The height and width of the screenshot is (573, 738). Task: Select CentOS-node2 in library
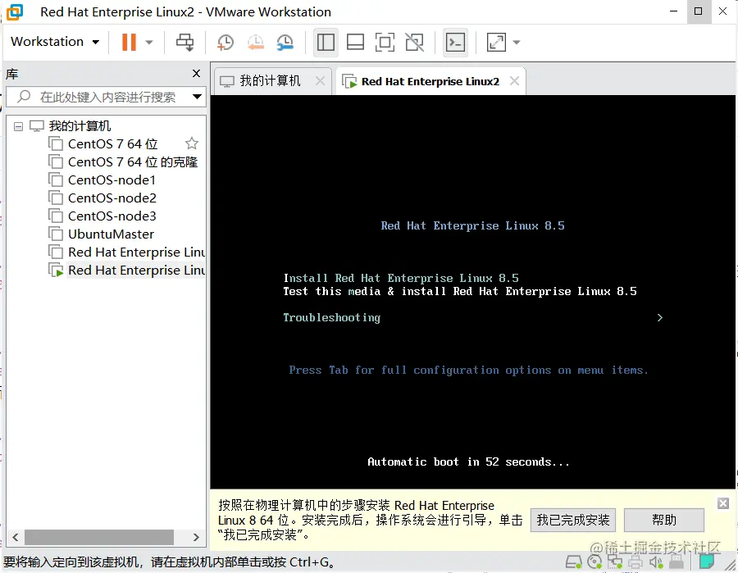112,198
